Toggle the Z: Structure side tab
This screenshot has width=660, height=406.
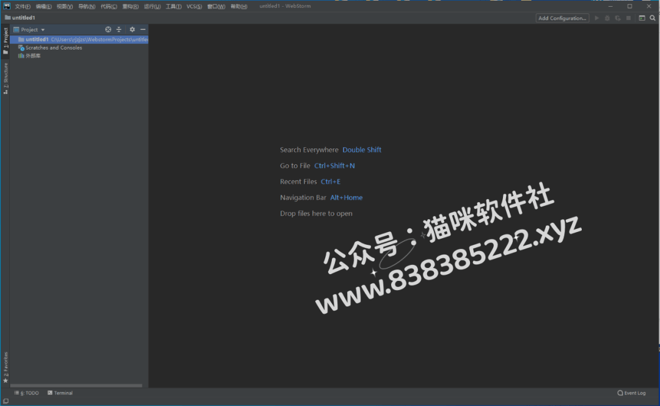pos(5,79)
